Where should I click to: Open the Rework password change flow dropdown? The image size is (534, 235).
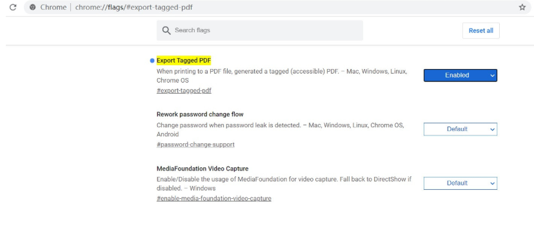[460, 129]
